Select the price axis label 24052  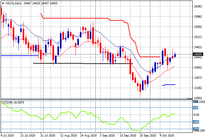[x=198, y=67]
